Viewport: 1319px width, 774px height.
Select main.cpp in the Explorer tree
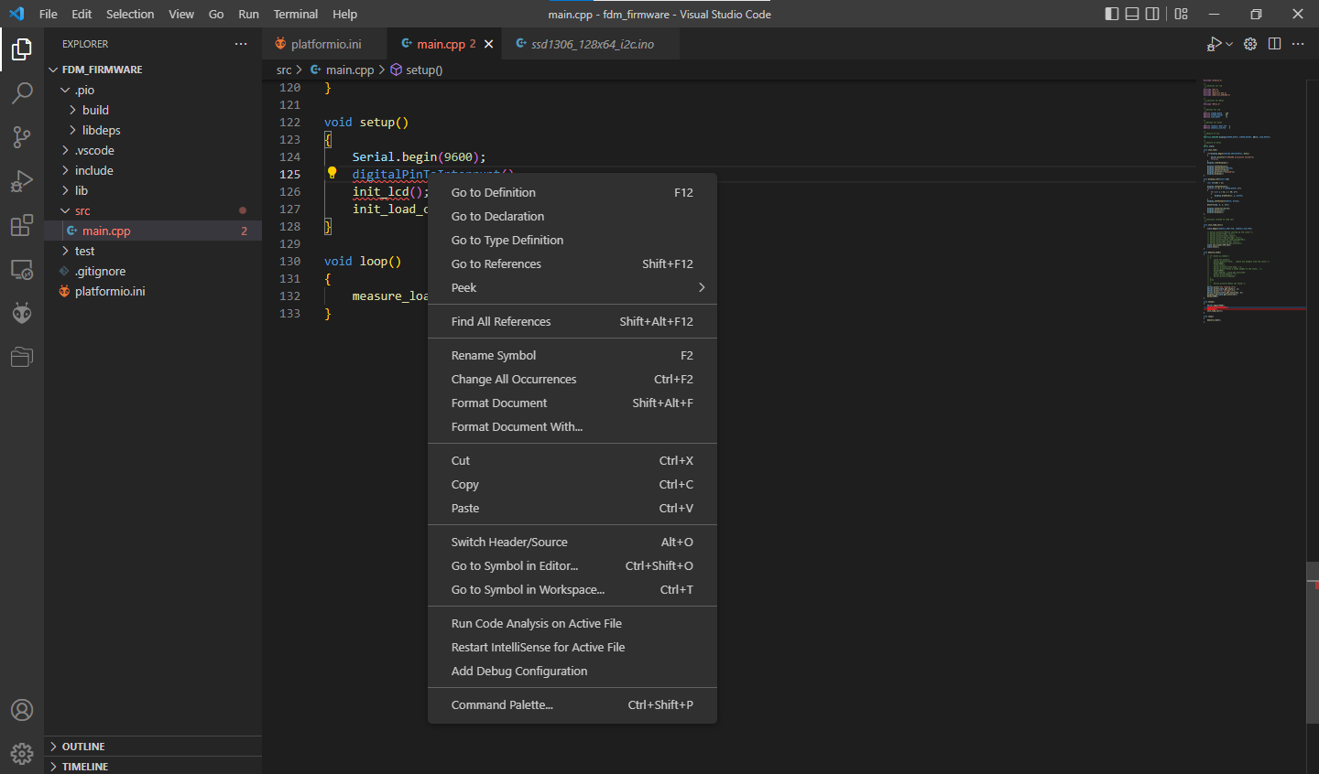coord(153,231)
